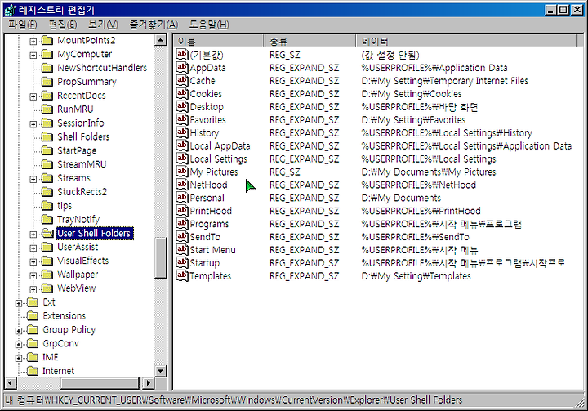
Task: Click the tree horizontal scrollbar thumb
Action: tap(100, 383)
